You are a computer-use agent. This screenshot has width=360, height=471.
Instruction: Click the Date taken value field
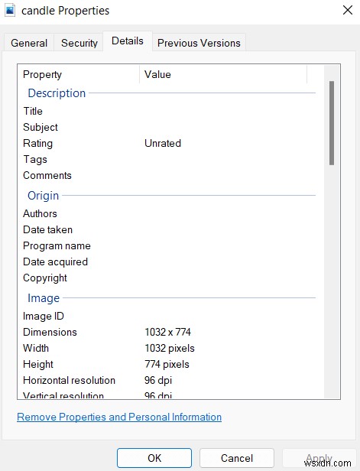click(x=225, y=230)
